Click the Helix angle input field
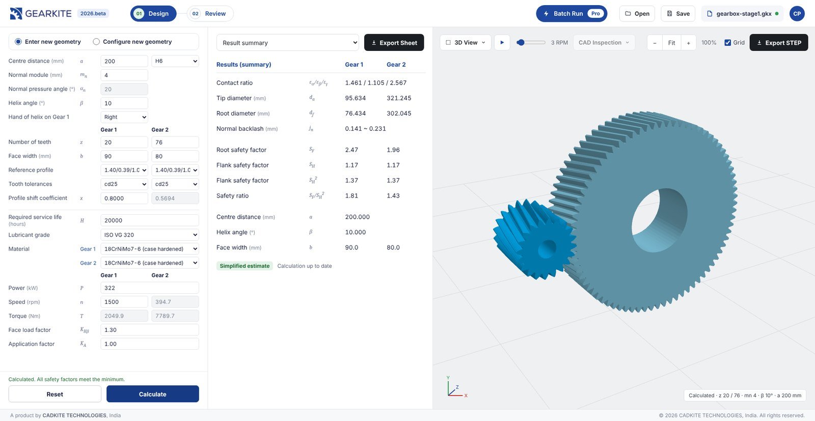The image size is (815, 421). [124, 103]
